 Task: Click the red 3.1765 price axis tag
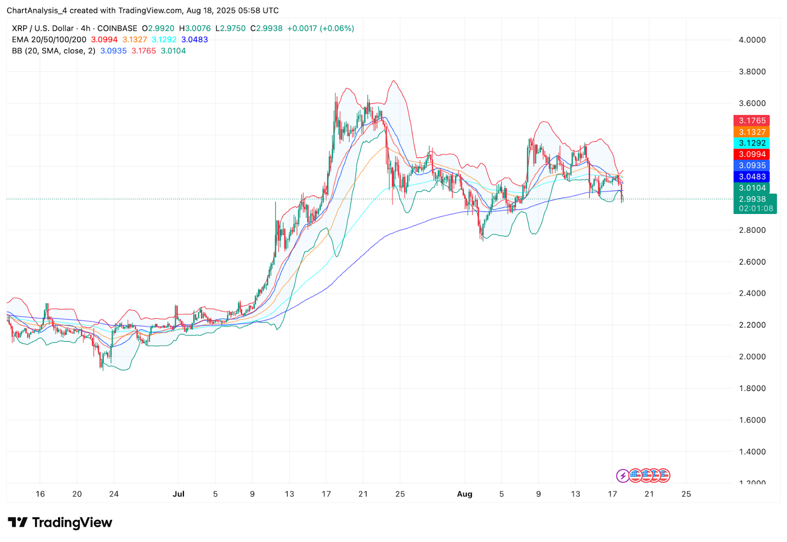coord(752,120)
